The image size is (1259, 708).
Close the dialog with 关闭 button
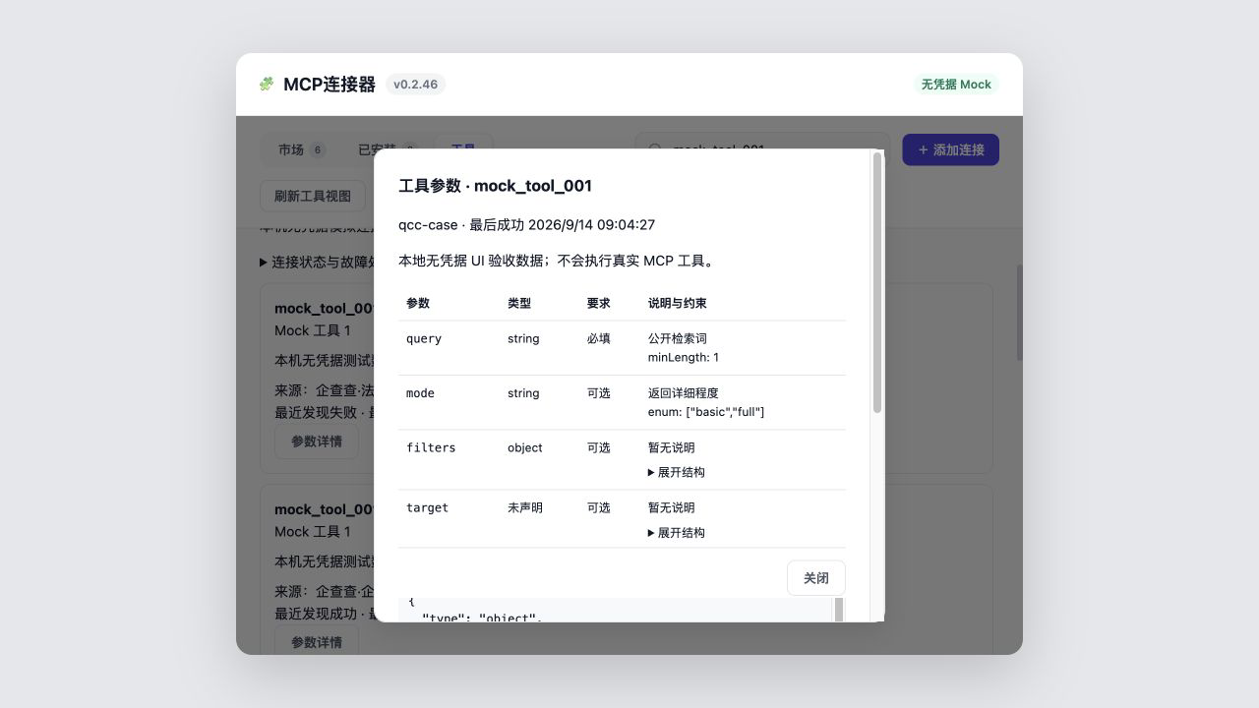(816, 578)
